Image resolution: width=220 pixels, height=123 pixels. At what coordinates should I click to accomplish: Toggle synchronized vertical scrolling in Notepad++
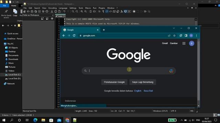coord(90,11)
